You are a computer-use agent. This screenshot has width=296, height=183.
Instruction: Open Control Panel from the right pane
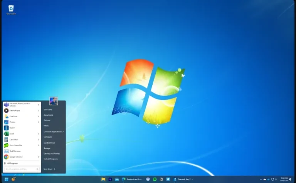point(49,143)
